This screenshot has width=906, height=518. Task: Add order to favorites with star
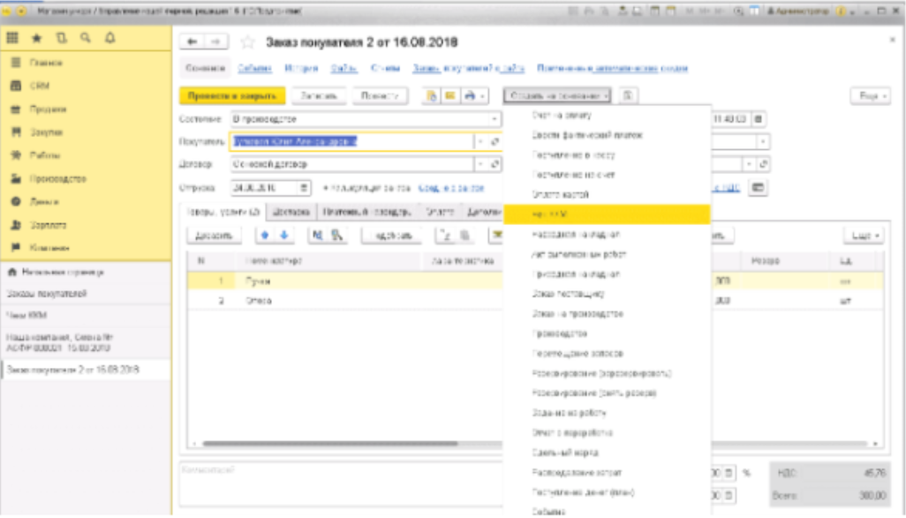[248, 42]
